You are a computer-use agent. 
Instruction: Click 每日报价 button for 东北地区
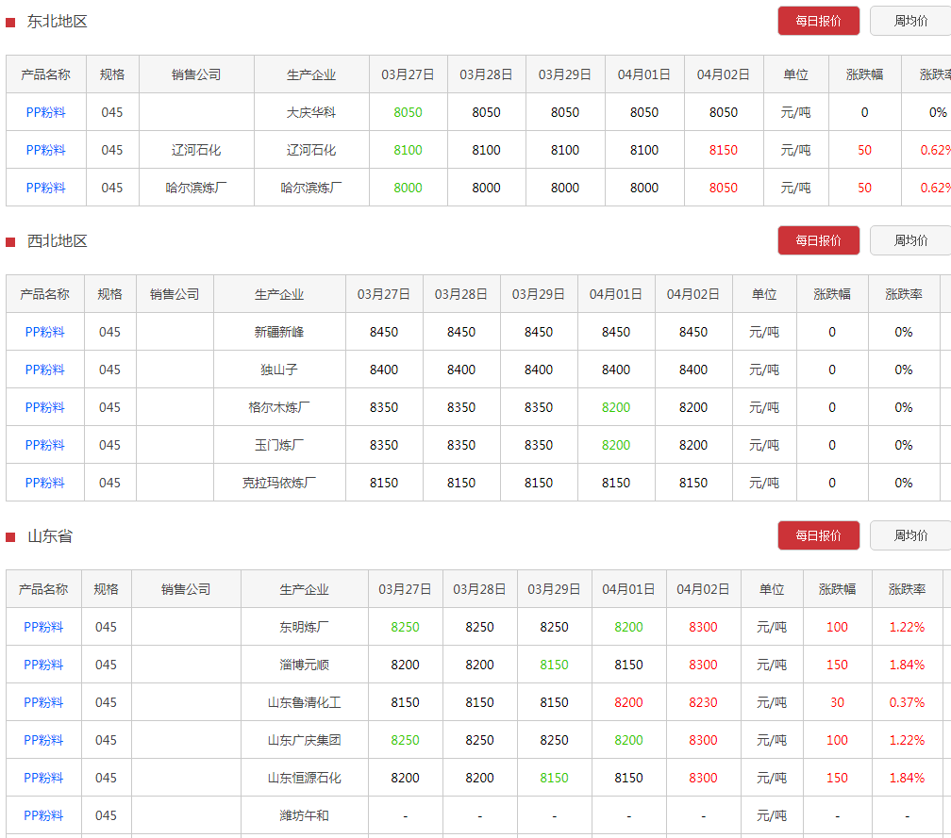click(818, 21)
